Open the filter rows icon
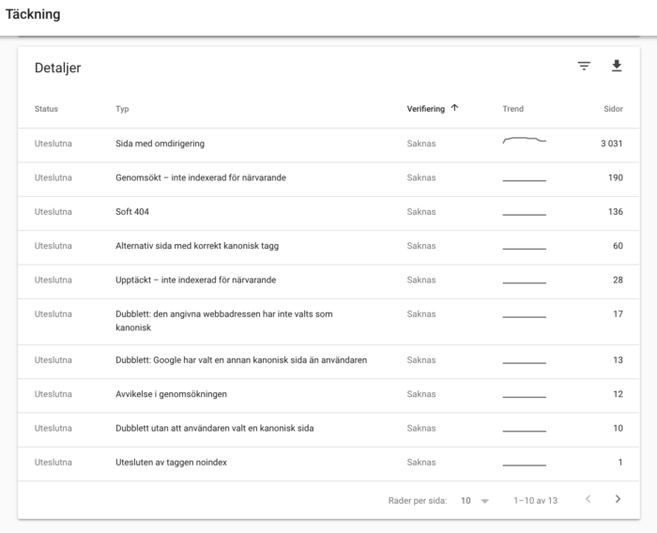Image resolution: width=657 pixels, height=533 pixels. (584, 67)
